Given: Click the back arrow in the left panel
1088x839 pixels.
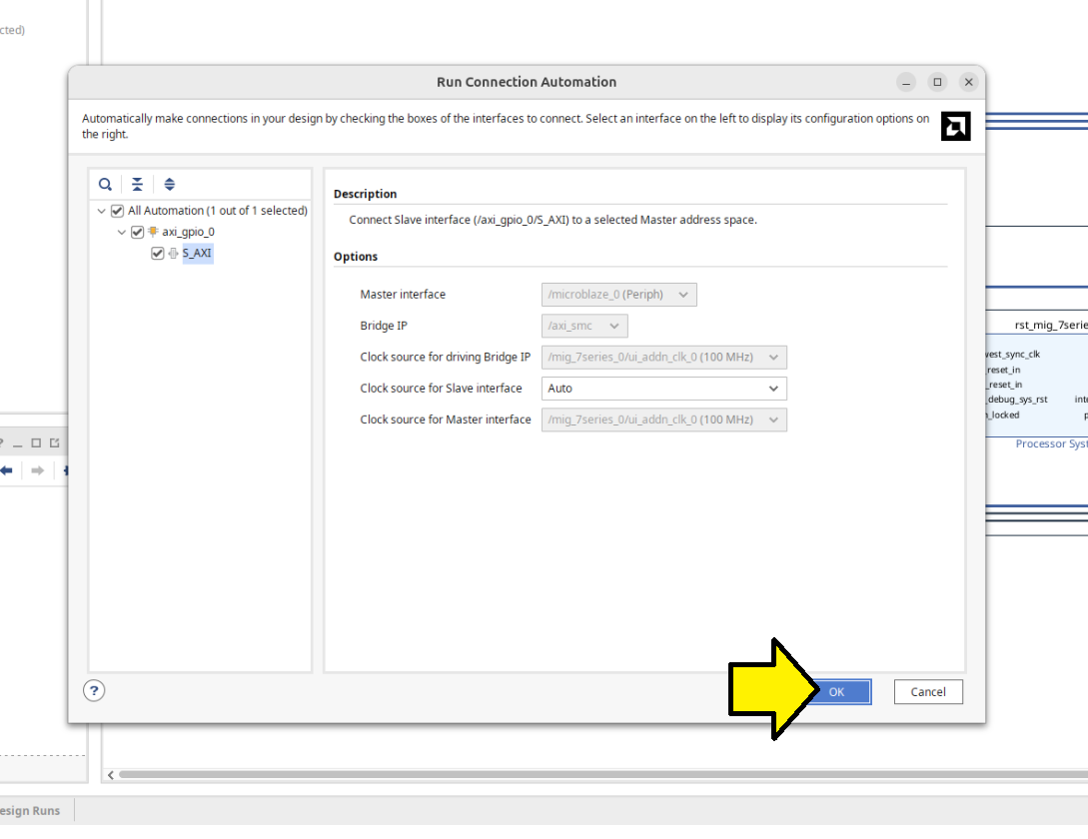Looking at the screenshot, I should point(6,470).
